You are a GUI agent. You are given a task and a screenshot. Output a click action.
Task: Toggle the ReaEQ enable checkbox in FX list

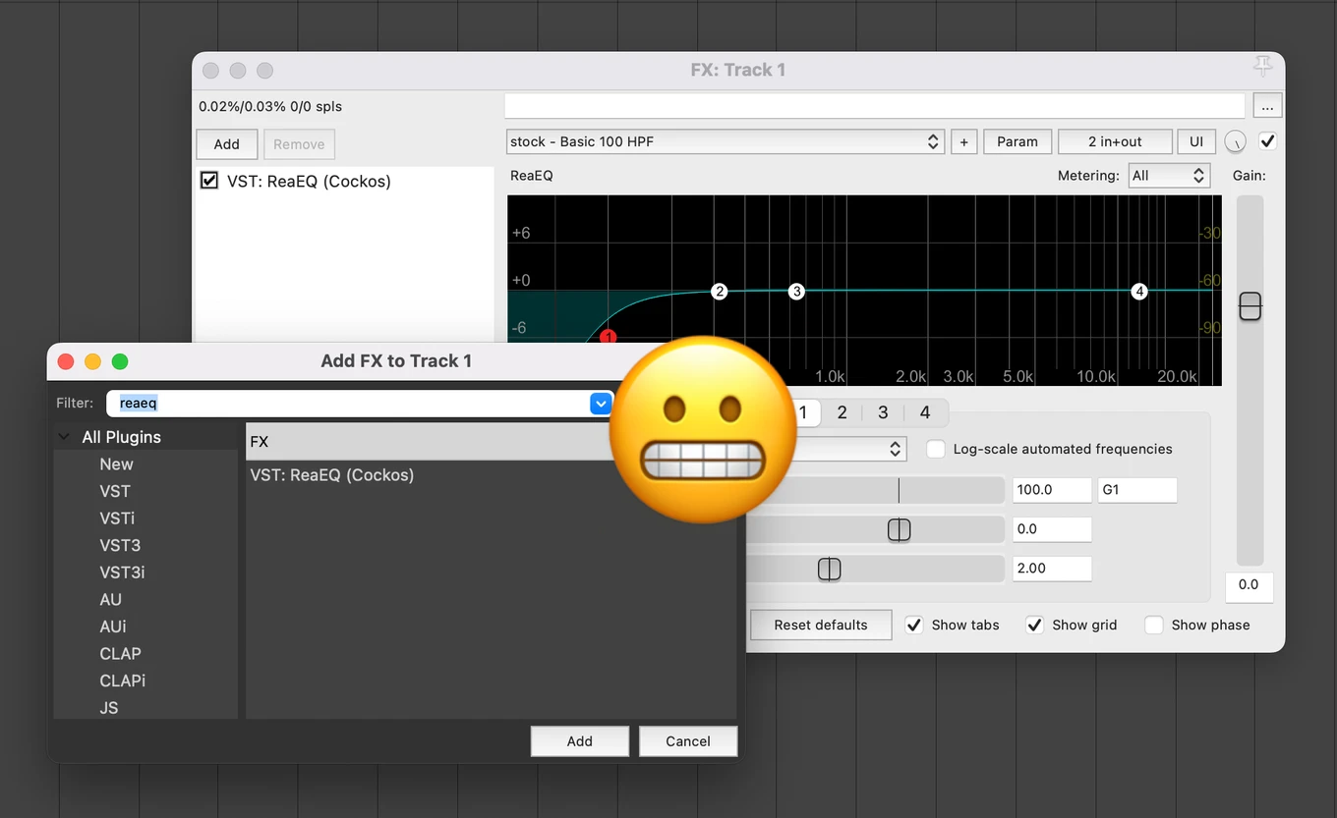[x=209, y=181]
